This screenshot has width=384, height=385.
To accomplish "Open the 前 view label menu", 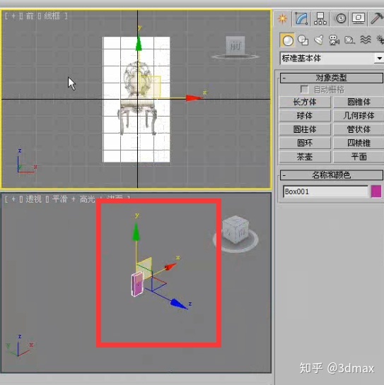I will [x=30, y=16].
